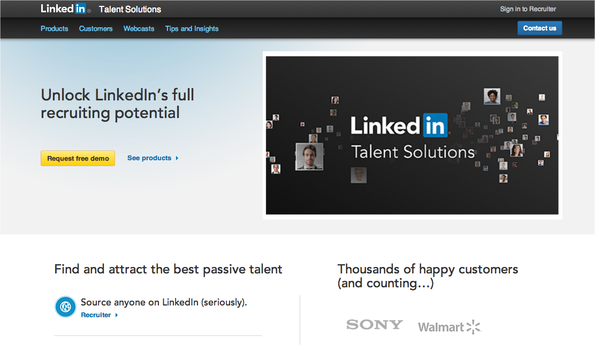Go to the Webcasts section
Image resolution: width=595 pixels, height=345 pixels.
(139, 29)
